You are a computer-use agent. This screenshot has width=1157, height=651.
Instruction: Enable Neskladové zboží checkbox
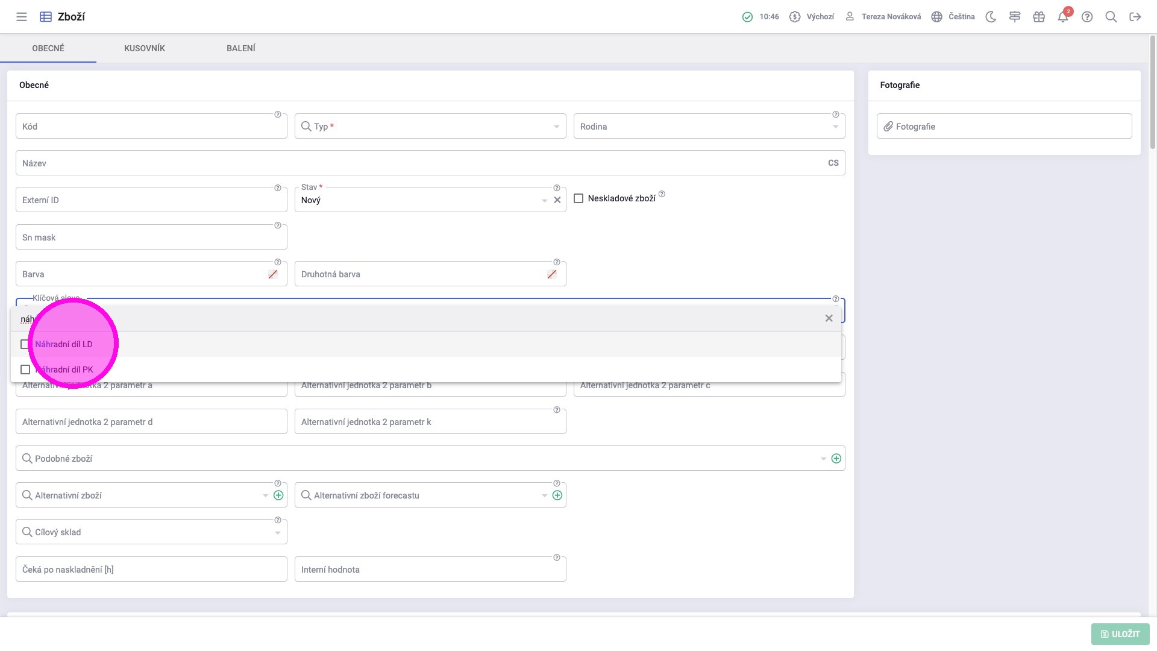point(578,198)
